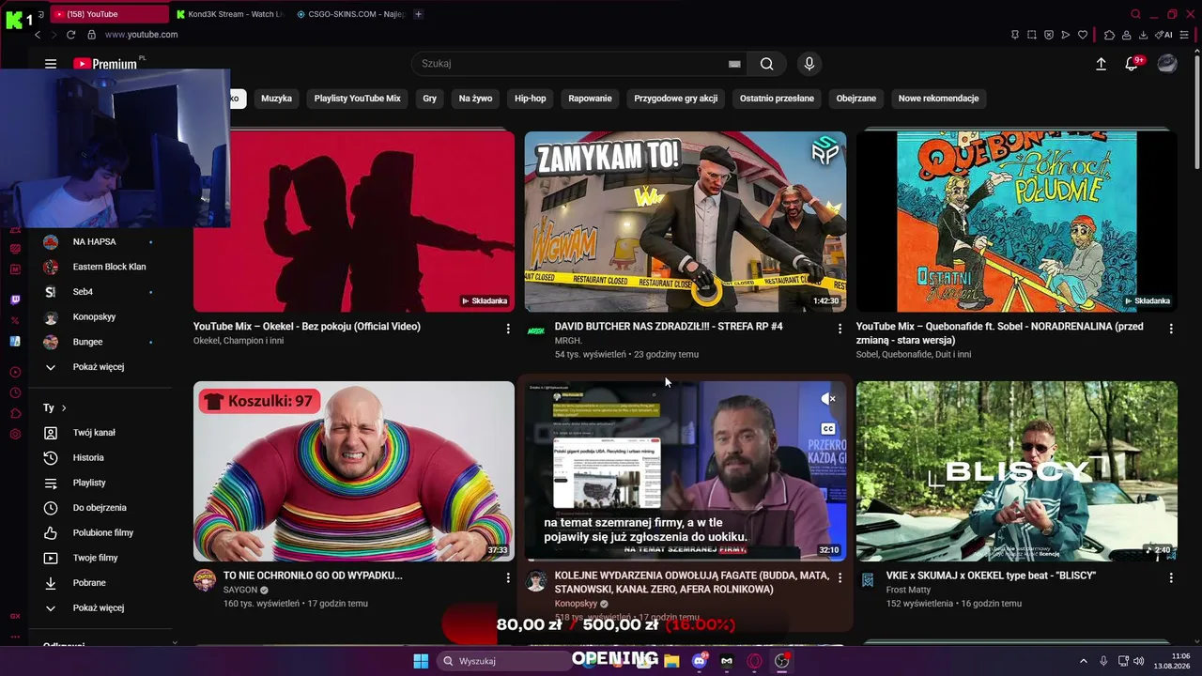Click the heart bookmark icon in address bar

tap(1083, 35)
